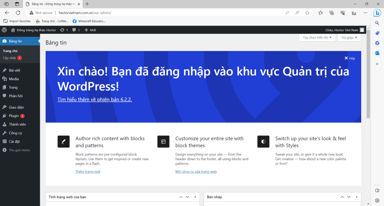Click the half-circle Styles icon
Image resolution: width=384 pixels, height=206 pixels.
coord(263,141)
